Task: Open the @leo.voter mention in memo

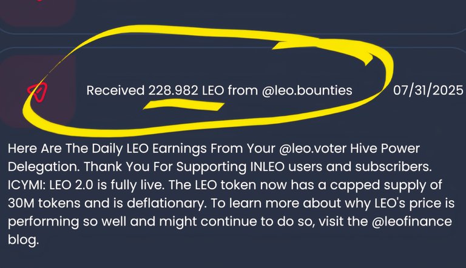Action: (x=312, y=149)
